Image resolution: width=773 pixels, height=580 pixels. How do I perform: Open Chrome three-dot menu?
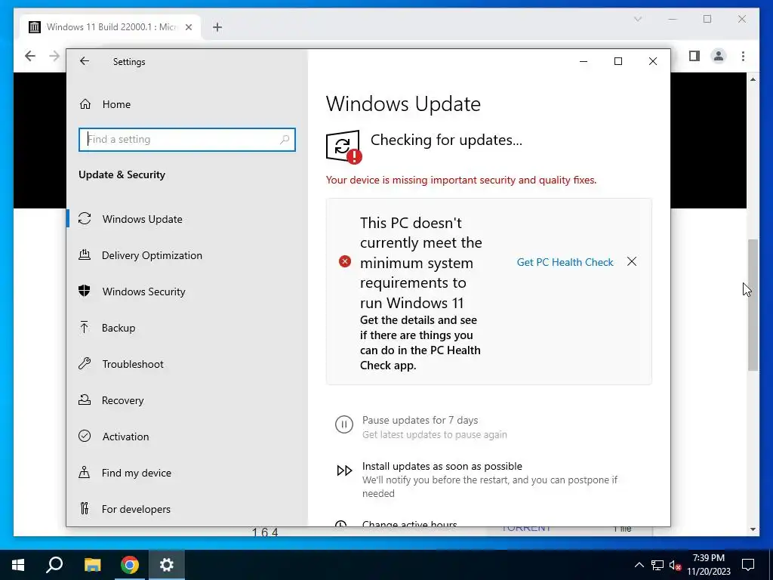[743, 56]
